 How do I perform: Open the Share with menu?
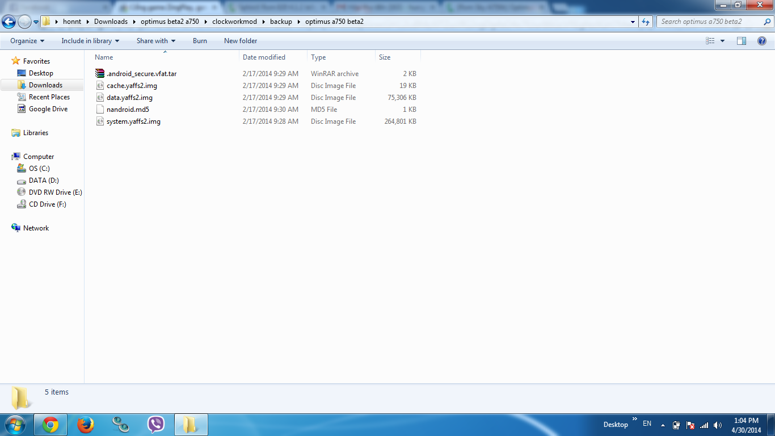[x=155, y=41]
